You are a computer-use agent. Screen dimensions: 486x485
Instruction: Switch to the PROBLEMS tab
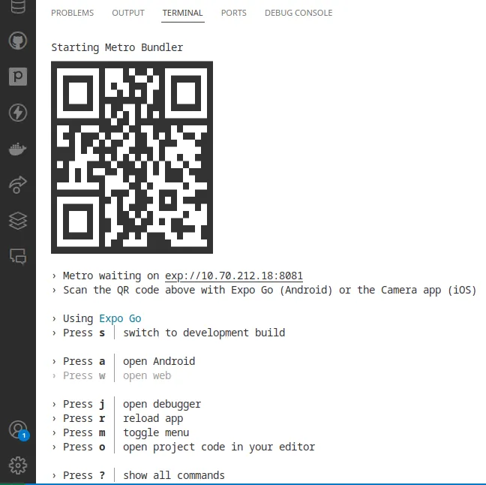pyautogui.click(x=72, y=13)
